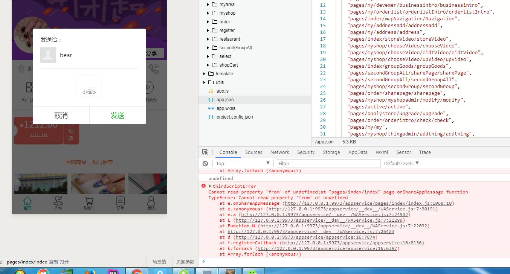The image size is (510, 274).
Task: Expand the secondGroupAll folder arrow
Action: click(208, 48)
